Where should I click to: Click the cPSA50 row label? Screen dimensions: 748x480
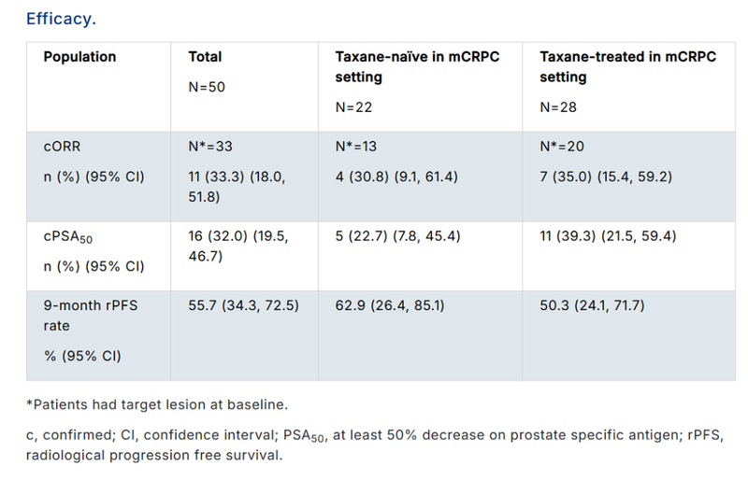(70, 235)
